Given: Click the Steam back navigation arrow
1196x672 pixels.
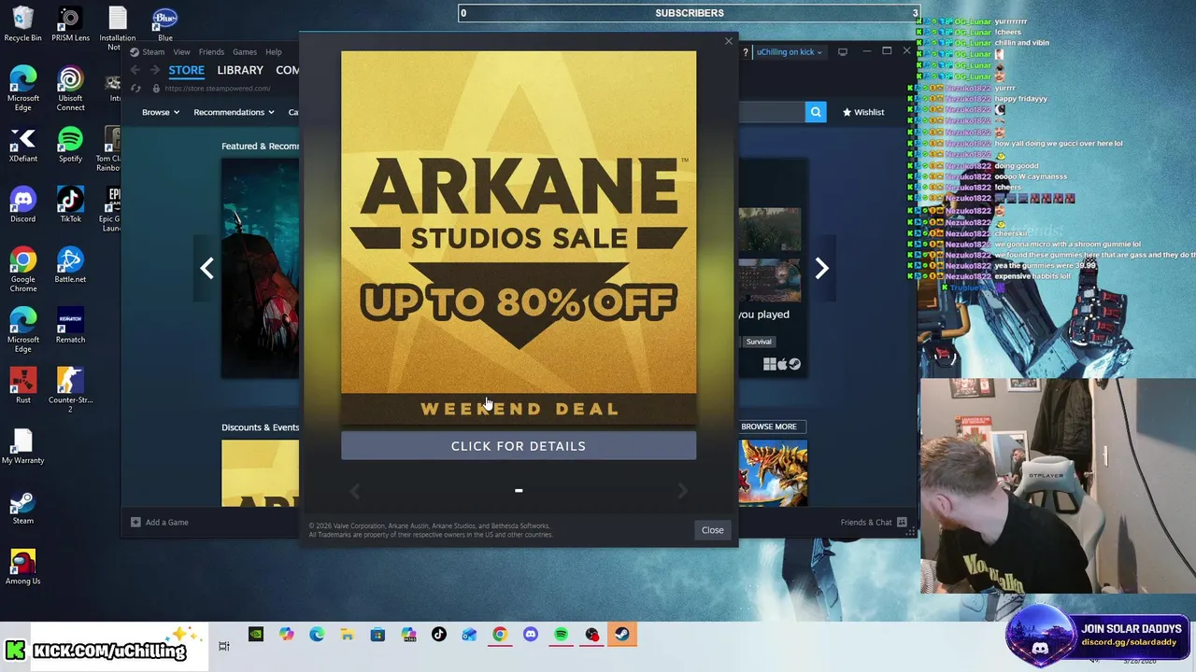Looking at the screenshot, I should click(135, 70).
